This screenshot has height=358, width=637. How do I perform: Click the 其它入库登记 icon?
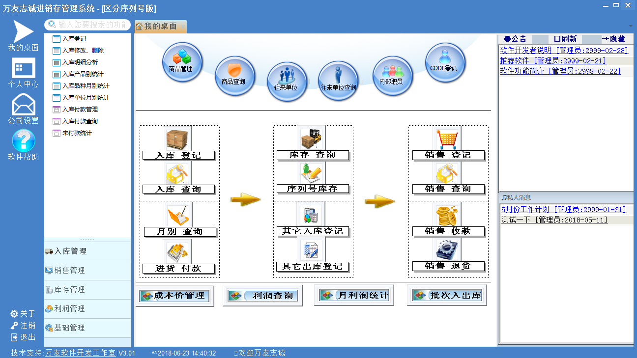pos(311,215)
